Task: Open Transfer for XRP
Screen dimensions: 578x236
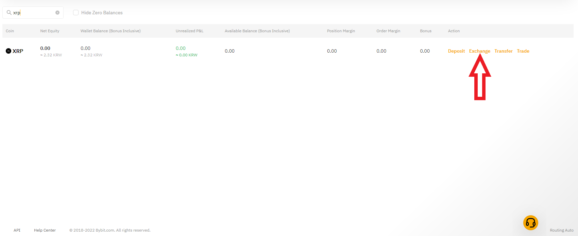Action: [x=504, y=51]
